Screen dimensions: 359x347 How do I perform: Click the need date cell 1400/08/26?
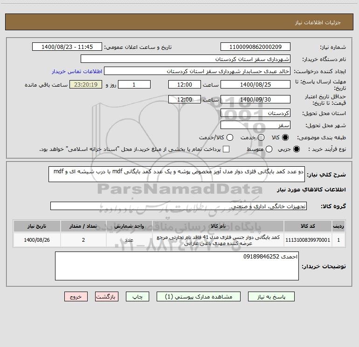(37, 240)
